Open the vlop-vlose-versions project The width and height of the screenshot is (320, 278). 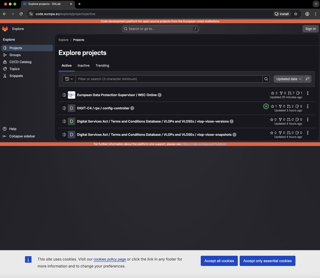point(153,122)
